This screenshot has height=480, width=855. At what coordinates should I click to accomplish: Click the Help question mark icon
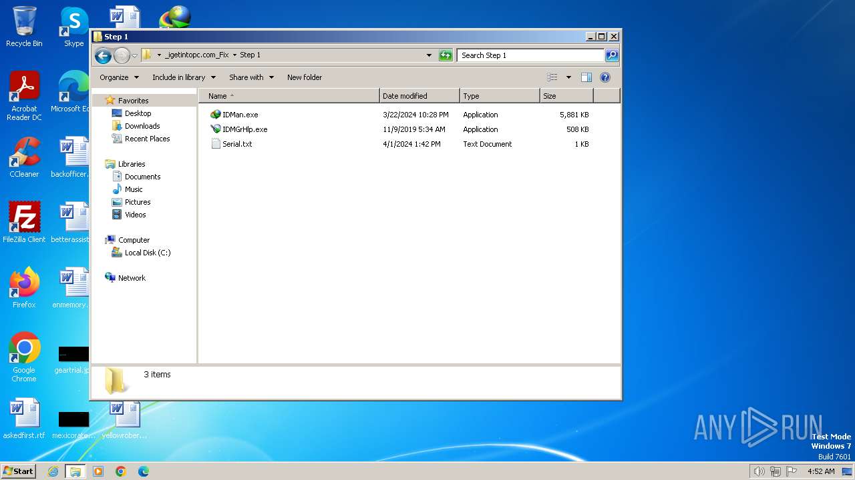605,77
